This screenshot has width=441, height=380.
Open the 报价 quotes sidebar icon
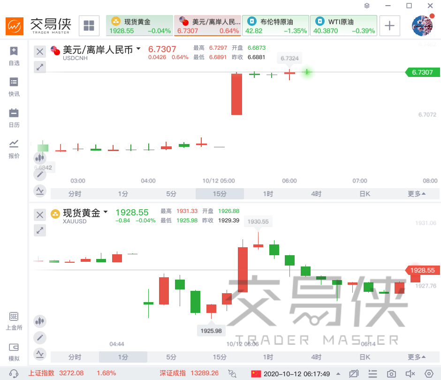(x=14, y=149)
